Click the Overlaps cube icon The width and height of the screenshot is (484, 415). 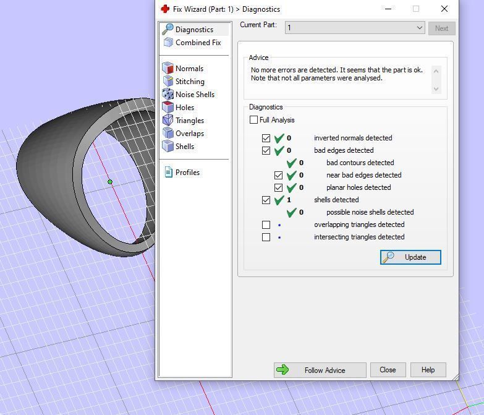pyautogui.click(x=168, y=133)
